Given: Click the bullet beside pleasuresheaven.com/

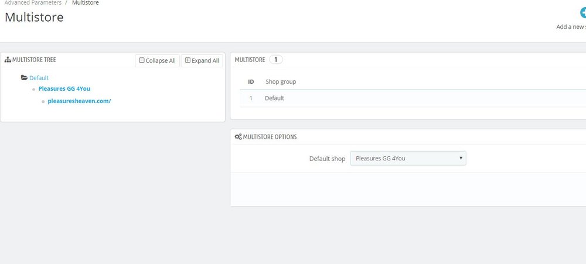Looking at the screenshot, I should 43,101.
